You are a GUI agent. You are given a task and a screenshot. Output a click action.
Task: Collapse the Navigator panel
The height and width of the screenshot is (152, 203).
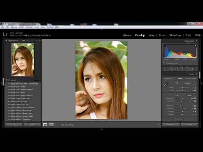point(6,41)
